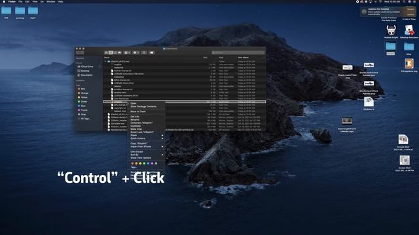The image size is (419, 235).
Task: Click the Back/Forward navigation control in Finder
Action: [80, 53]
